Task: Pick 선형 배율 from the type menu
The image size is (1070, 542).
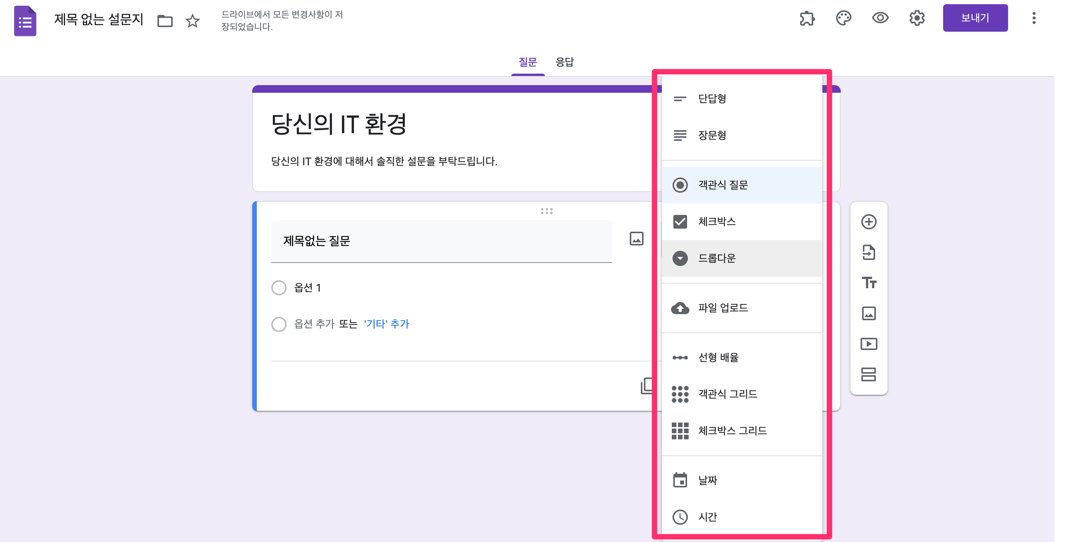Action: [x=718, y=357]
